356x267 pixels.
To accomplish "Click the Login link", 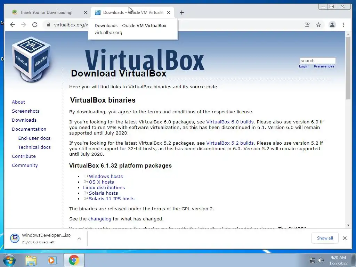I will 304,66.
